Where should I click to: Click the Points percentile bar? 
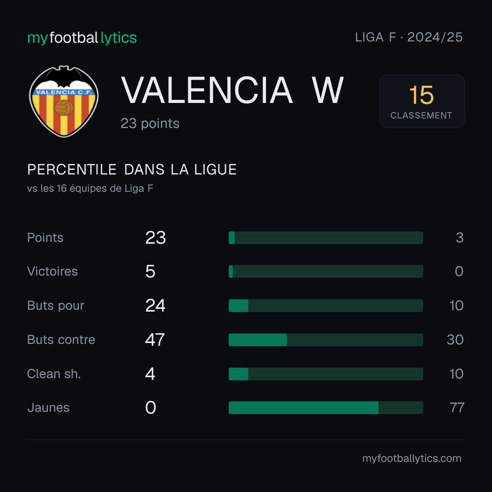(x=326, y=238)
